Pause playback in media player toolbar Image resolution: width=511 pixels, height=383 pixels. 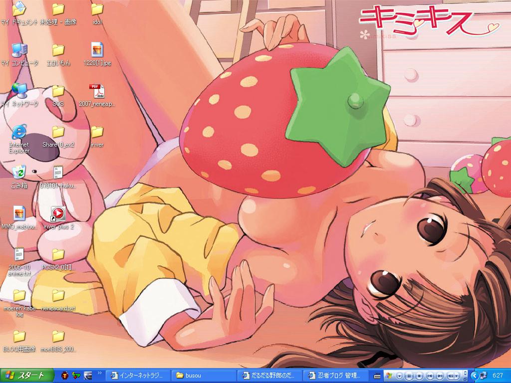[x=409, y=376]
